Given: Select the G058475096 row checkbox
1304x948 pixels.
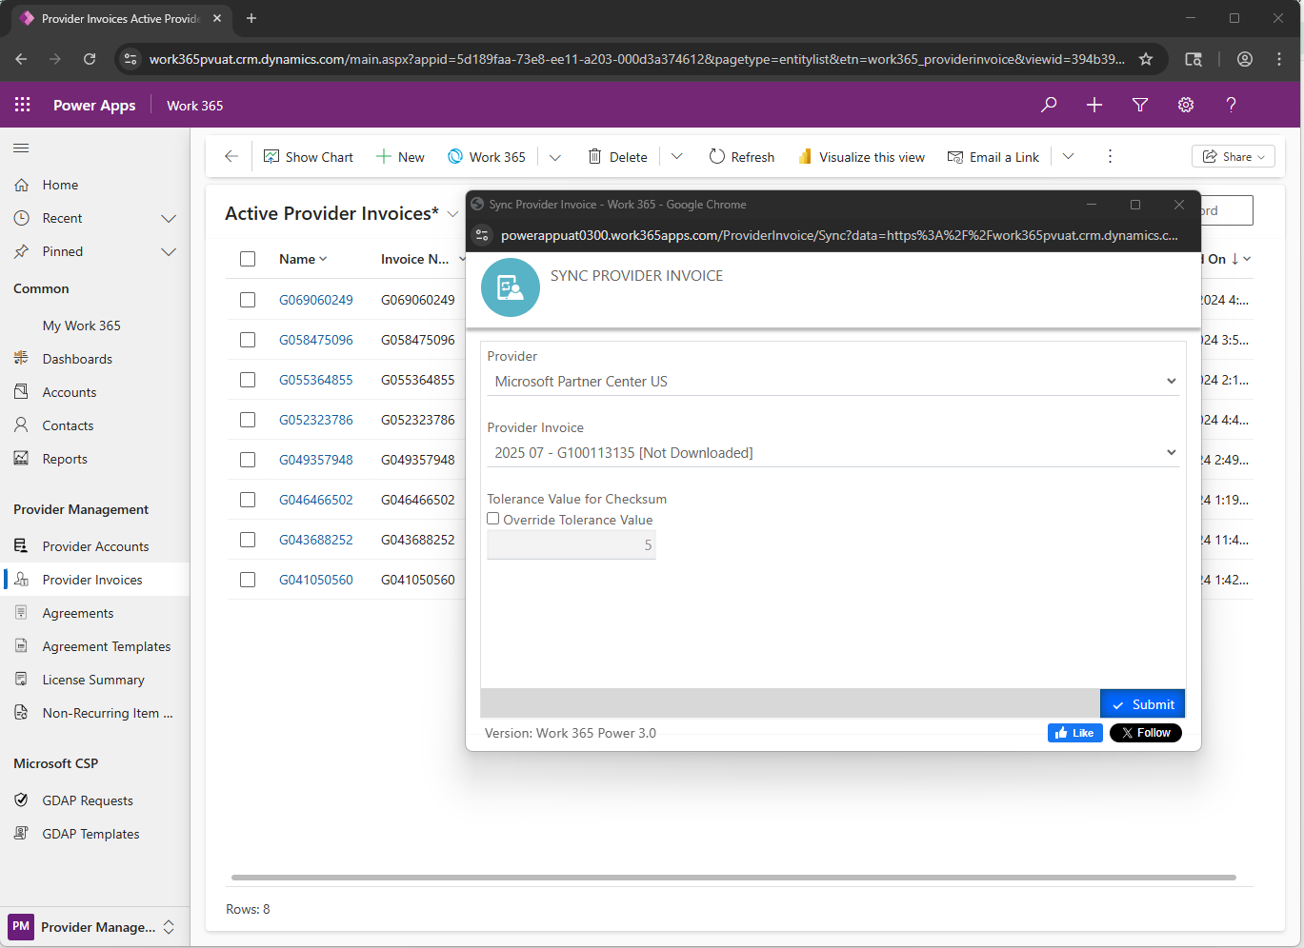Looking at the screenshot, I should coord(248,340).
